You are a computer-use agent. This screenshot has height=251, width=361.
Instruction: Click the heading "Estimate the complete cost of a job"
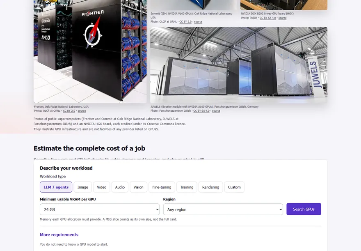pos(89,148)
